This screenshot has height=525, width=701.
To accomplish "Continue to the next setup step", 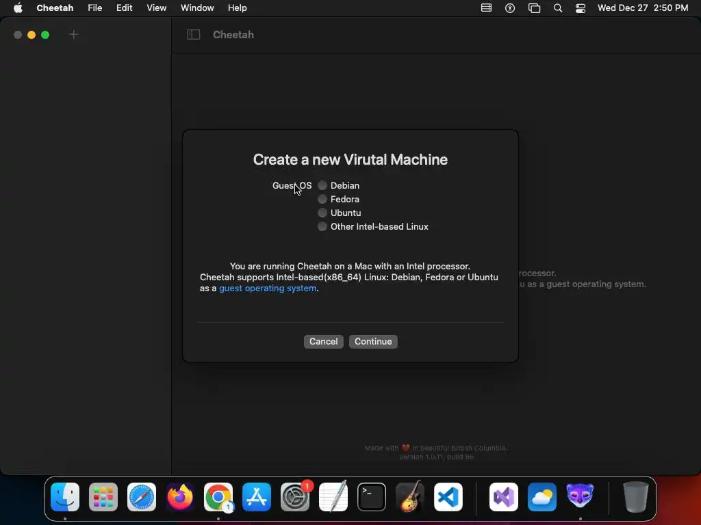I will pyautogui.click(x=373, y=342).
